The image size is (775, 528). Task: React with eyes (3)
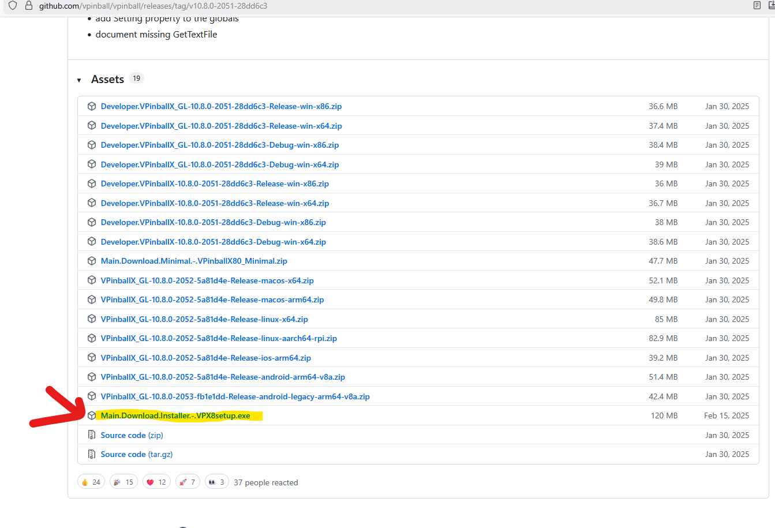[x=217, y=482]
